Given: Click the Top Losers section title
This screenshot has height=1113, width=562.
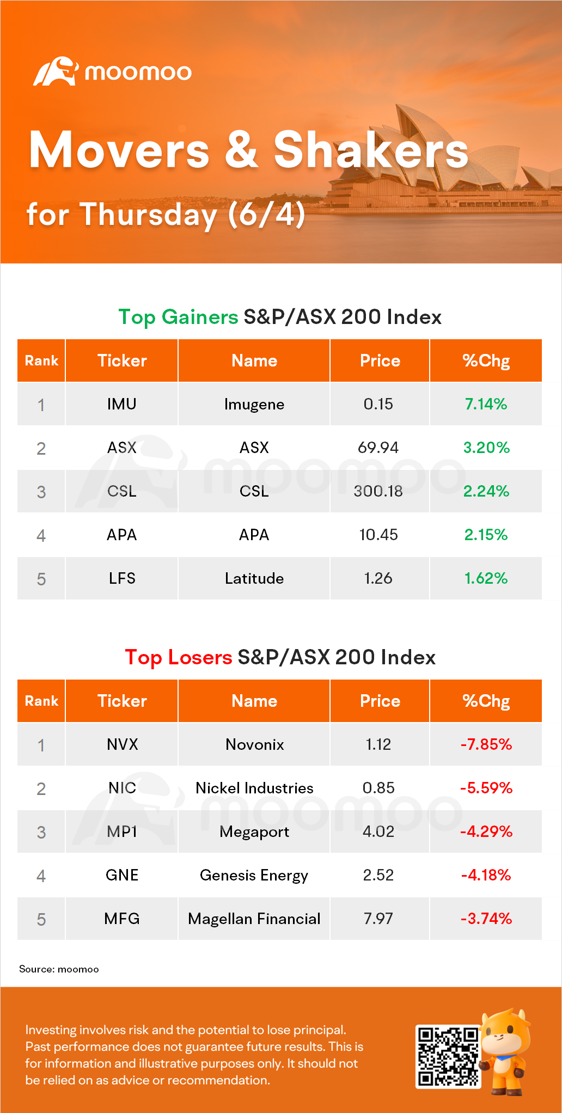Looking at the screenshot, I should pyautogui.click(x=280, y=657).
